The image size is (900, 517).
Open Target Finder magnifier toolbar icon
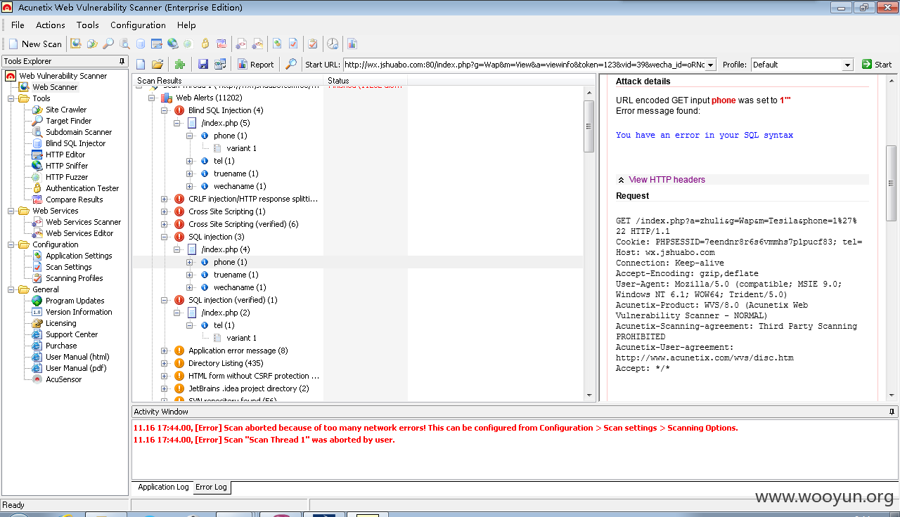click(108, 44)
